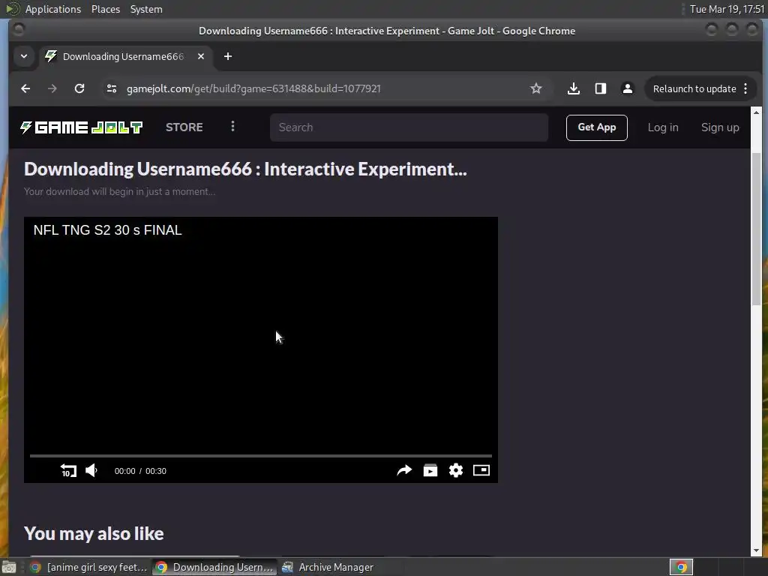This screenshot has height=576, width=768.
Task: Expand tab search dropdown arrow
Action: pos(24,56)
